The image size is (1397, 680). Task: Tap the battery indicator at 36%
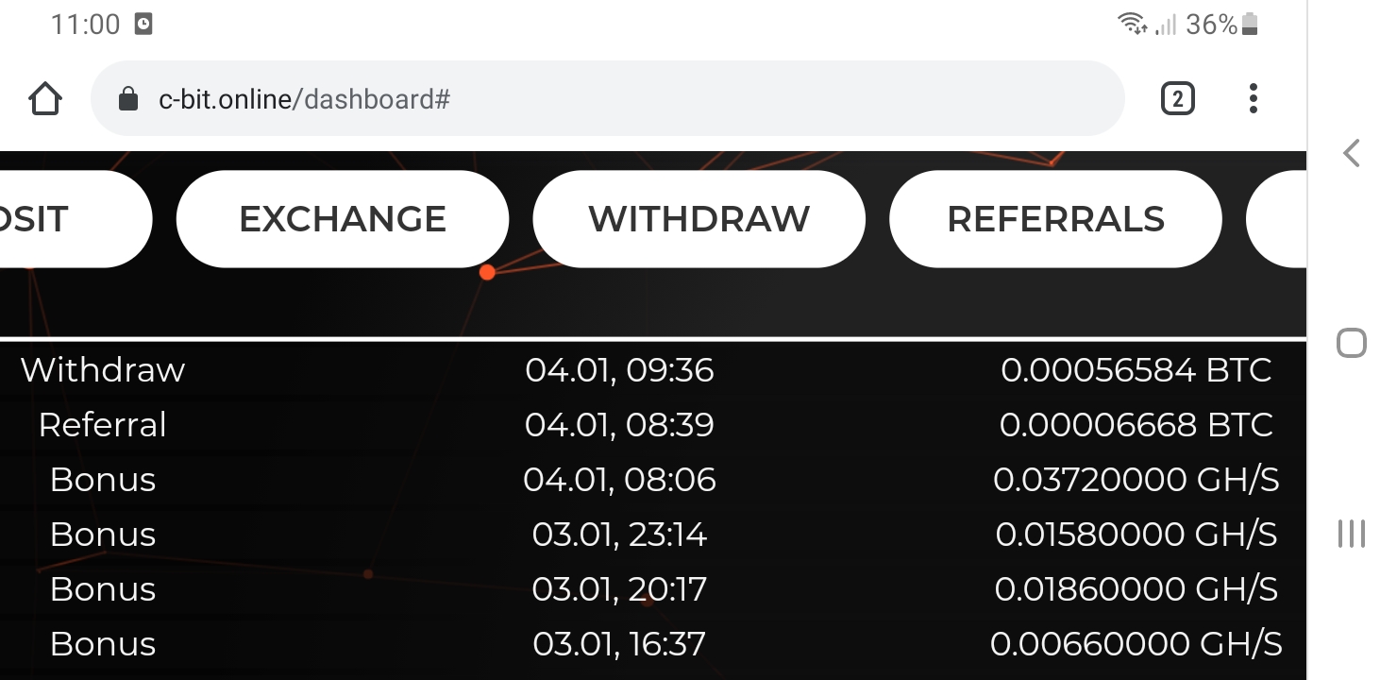[1250, 25]
